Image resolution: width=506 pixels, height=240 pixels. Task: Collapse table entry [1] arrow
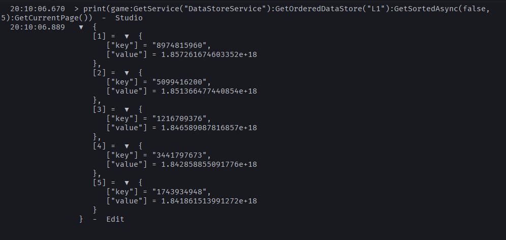127,37
